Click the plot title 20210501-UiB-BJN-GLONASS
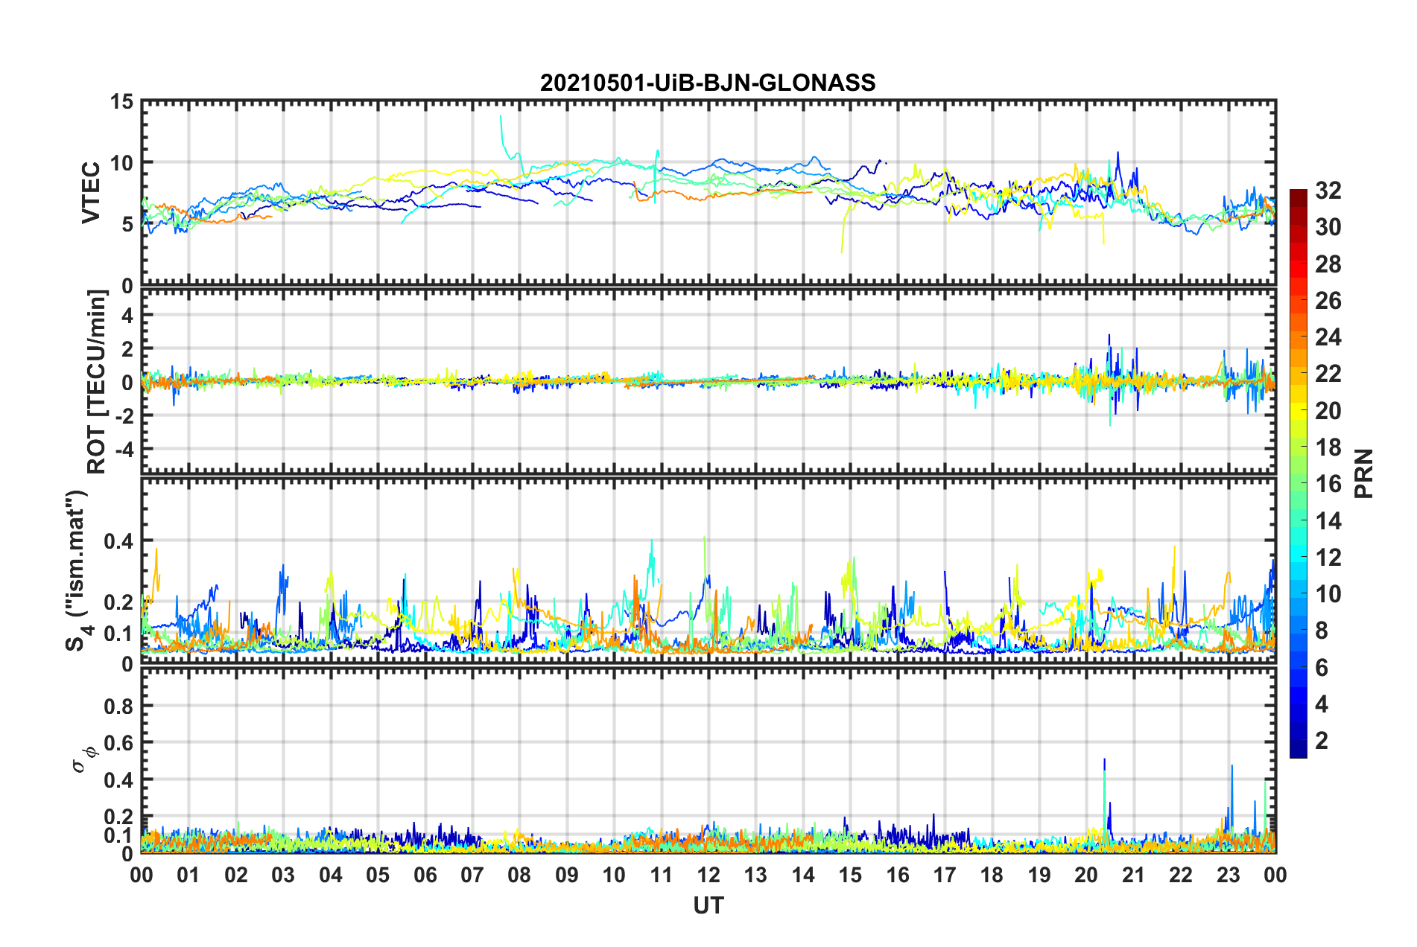The image size is (1417, 947). pyautogui.click(x=708, y=83)
